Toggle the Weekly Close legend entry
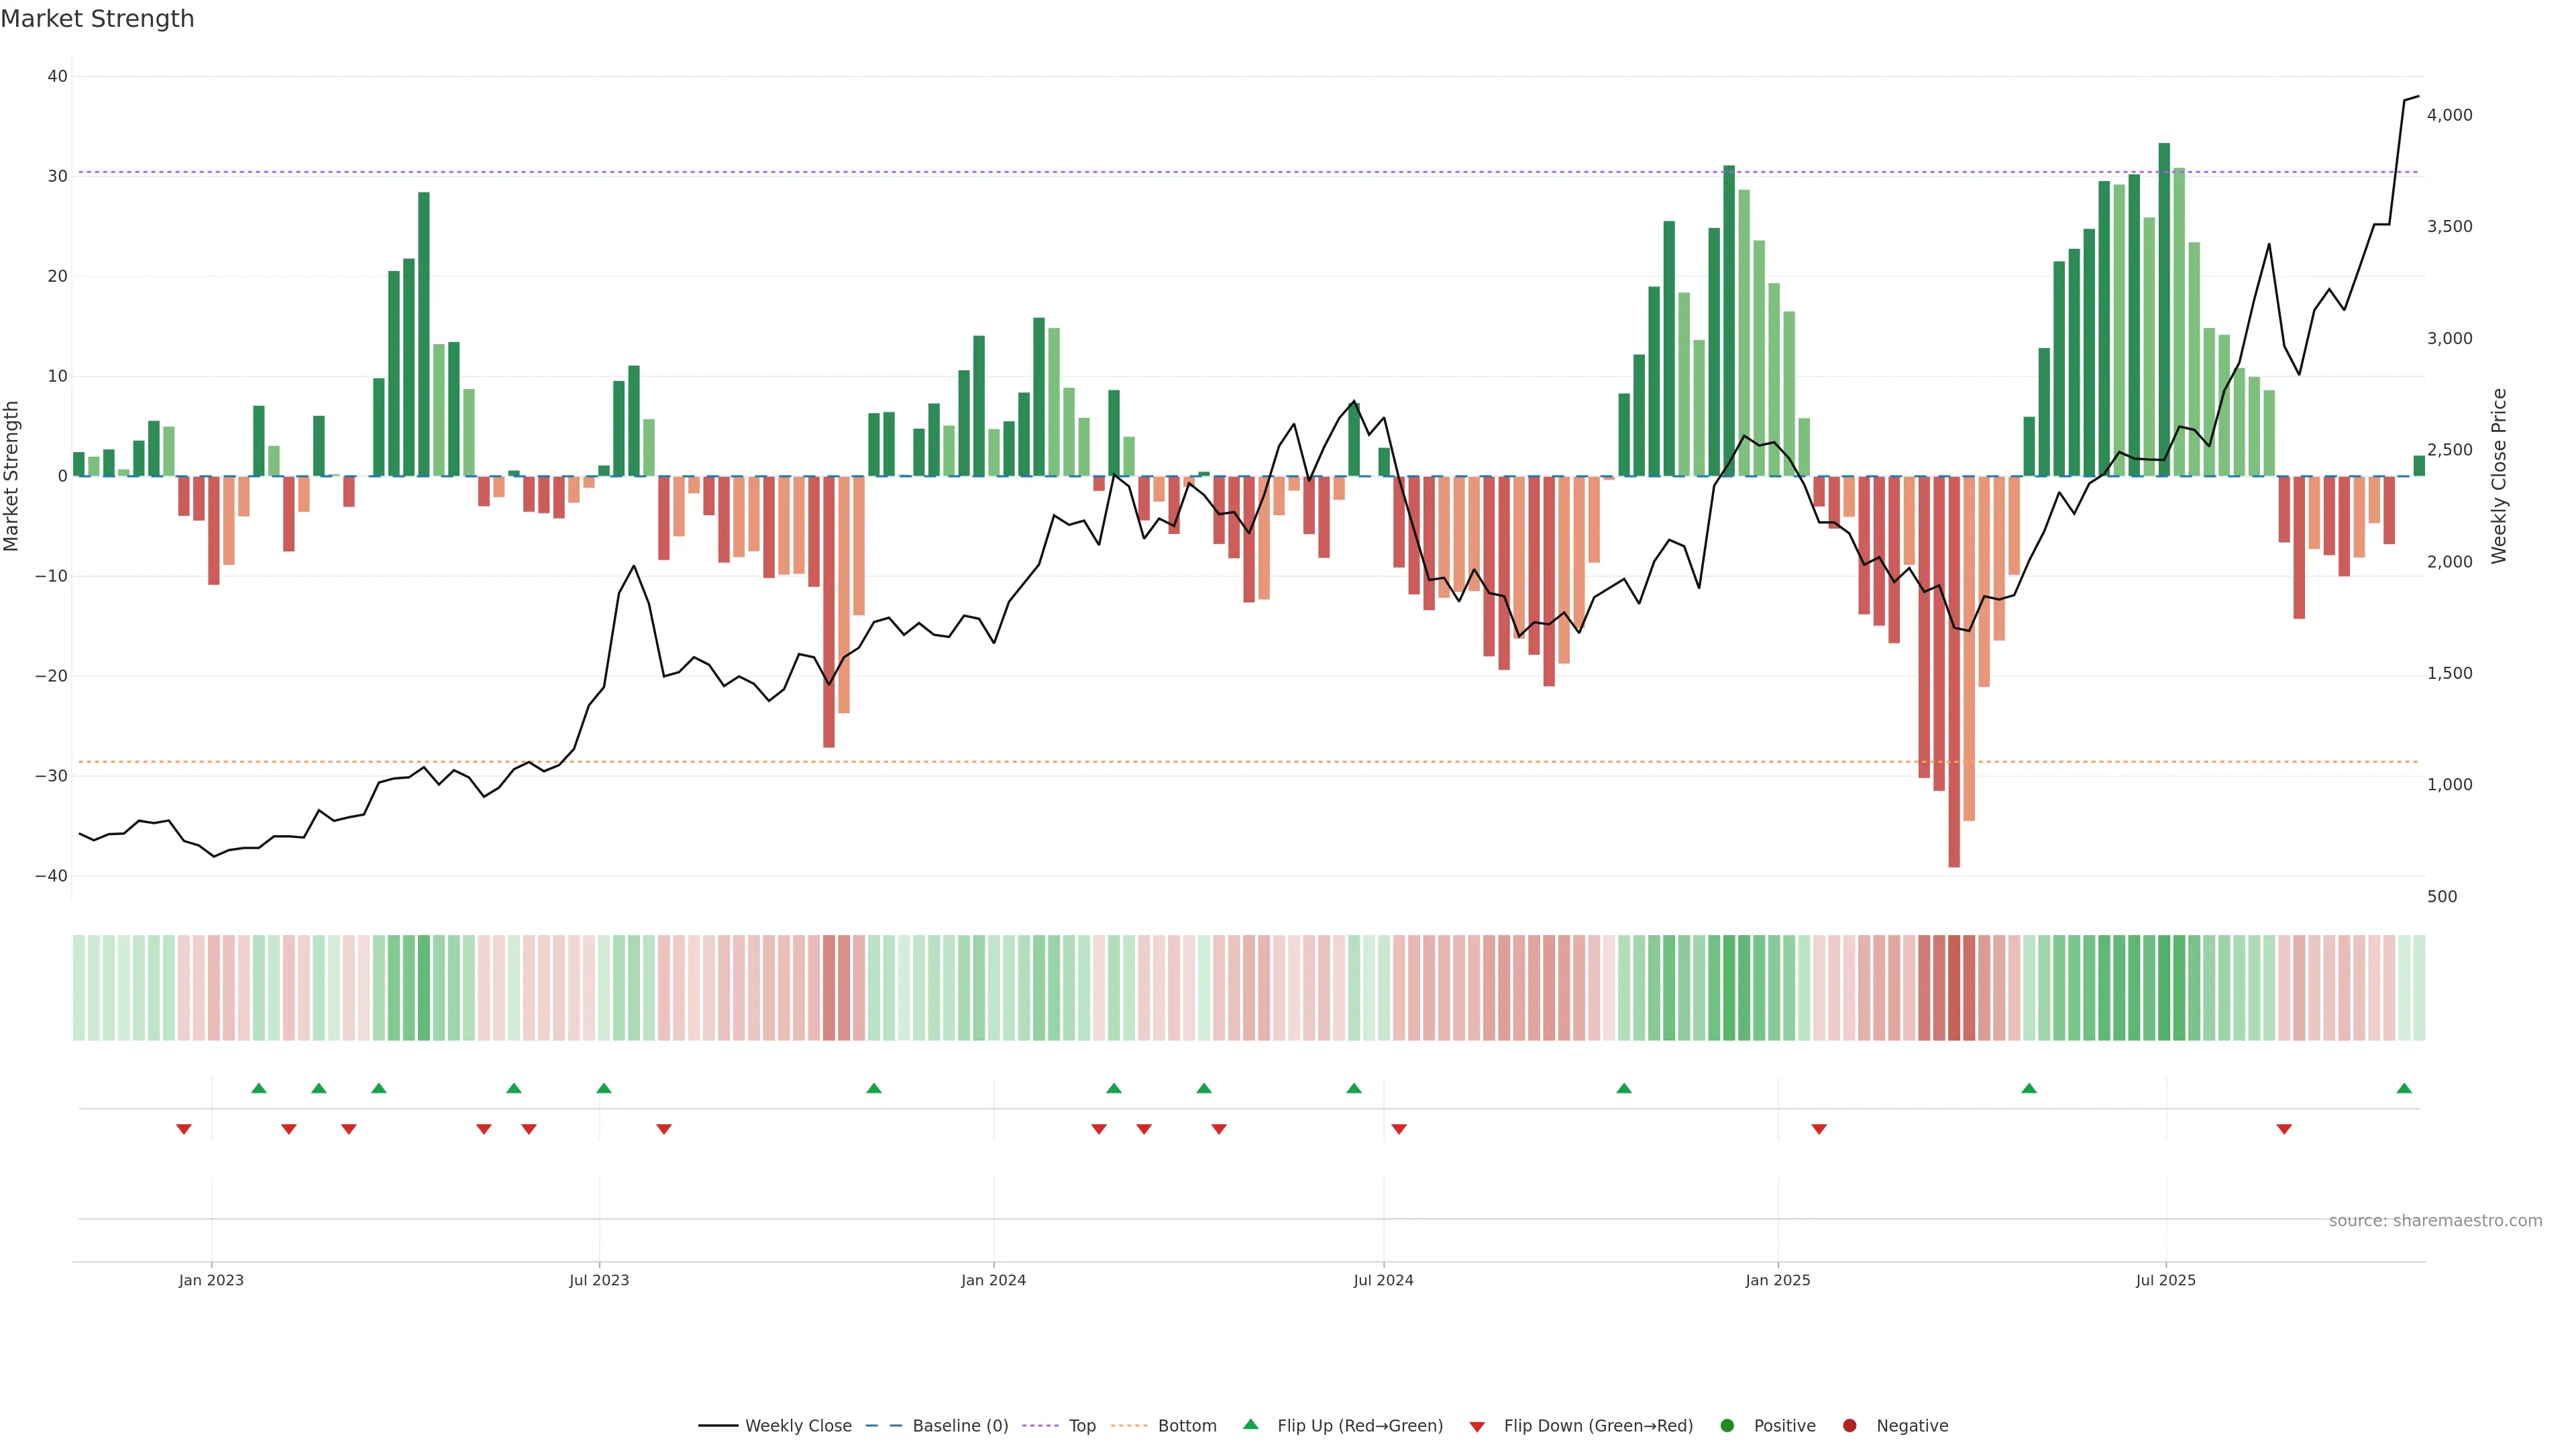 point(797,1426)
